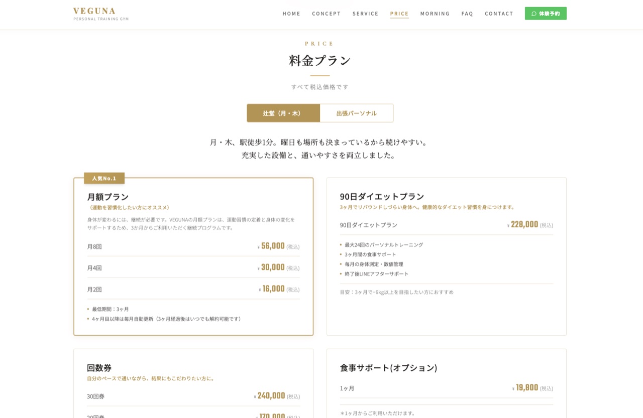Viewport: 643px width, 418px height.
Task: Click 最大24回のパーソナルトレーニング bullet
Action: click(x=384, y=245)
